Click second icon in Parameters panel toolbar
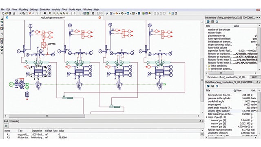Screen dimensions: 261x147 [x=212, y=22]
